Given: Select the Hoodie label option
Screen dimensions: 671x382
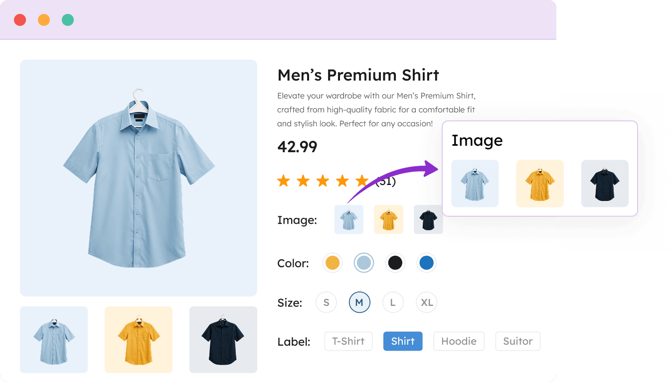Looking at the screenshot, I should click(x=459, y=341).
